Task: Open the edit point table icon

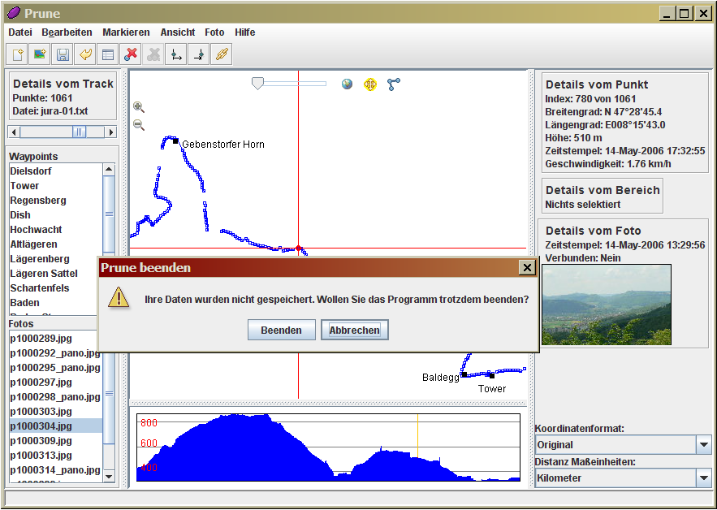Action: [107, 54]
